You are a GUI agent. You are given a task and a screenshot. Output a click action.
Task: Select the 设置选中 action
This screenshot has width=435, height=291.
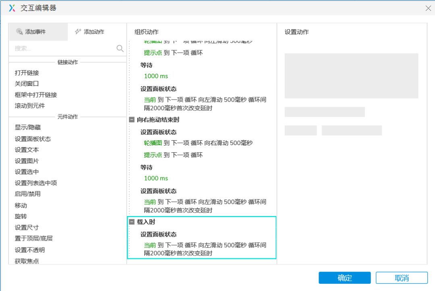27,172
